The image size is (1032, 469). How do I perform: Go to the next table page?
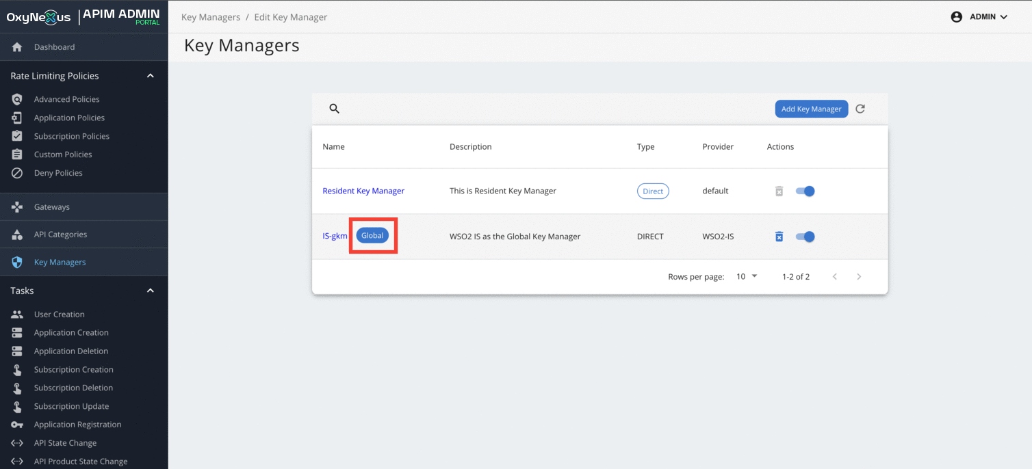coord(859,277)
